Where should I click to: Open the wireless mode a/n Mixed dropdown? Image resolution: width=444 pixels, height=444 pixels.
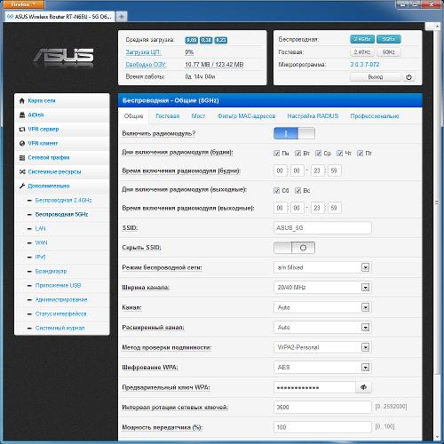pyautogui.click(x=322, y=267)
